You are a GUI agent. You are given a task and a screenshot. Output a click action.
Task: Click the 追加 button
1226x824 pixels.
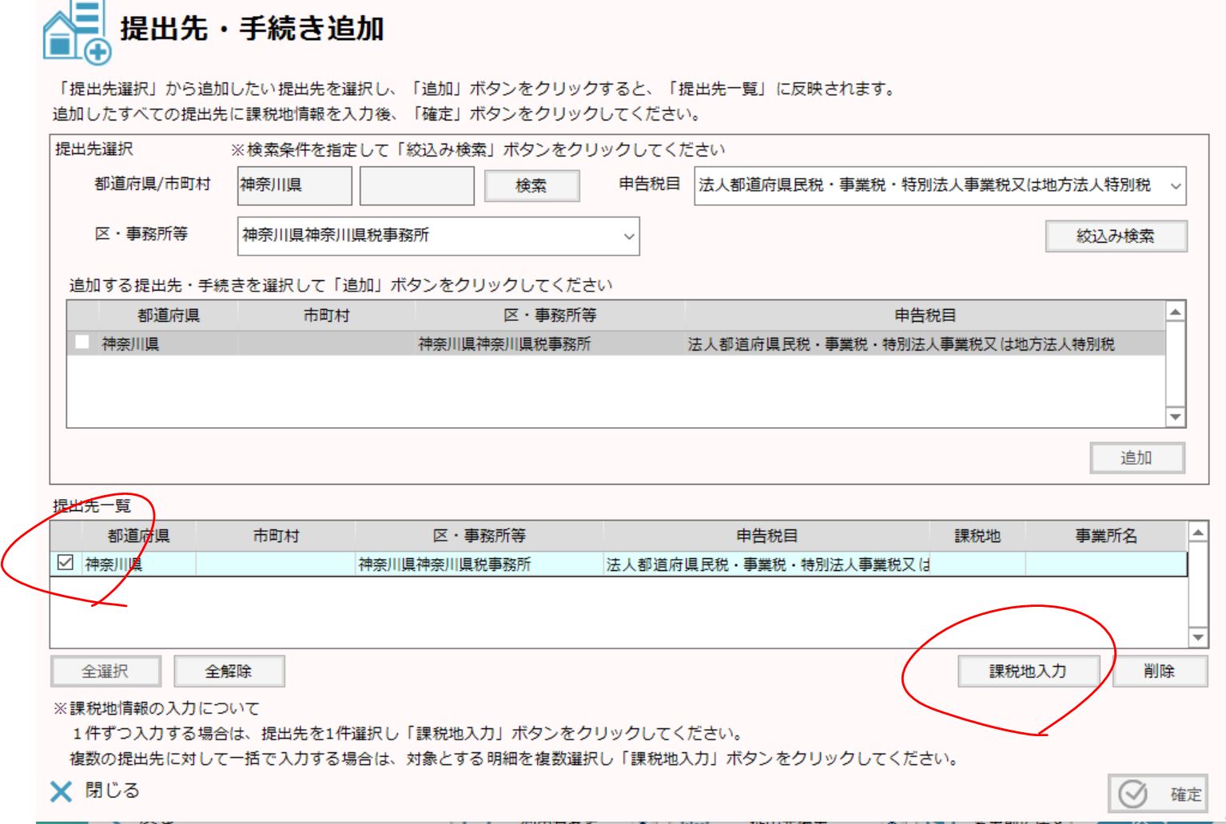(1136, 458)
